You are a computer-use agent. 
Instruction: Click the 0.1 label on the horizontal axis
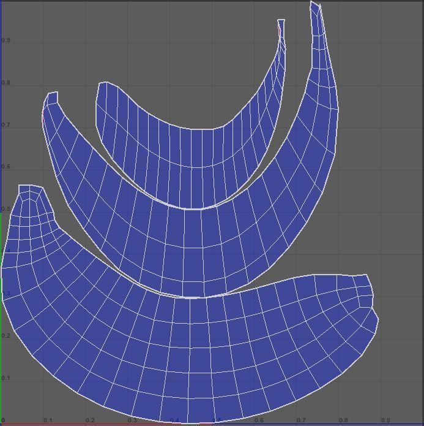(48, 420)
